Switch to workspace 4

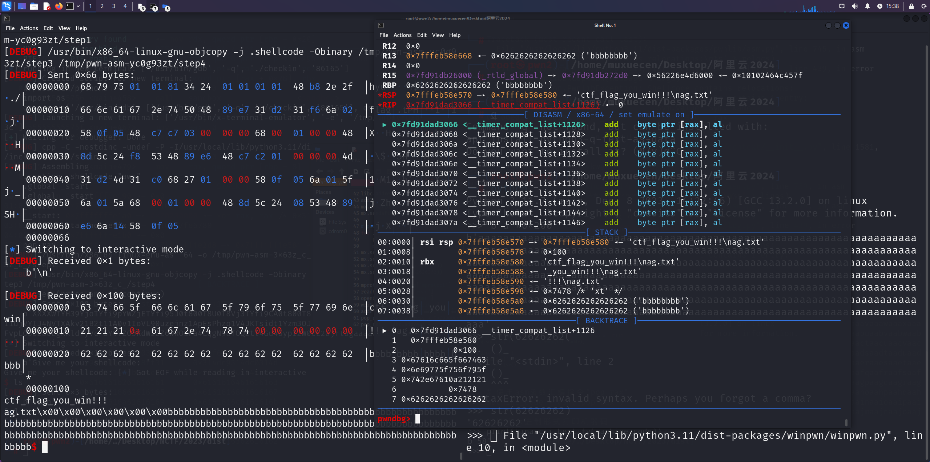[x=125, y=6]
